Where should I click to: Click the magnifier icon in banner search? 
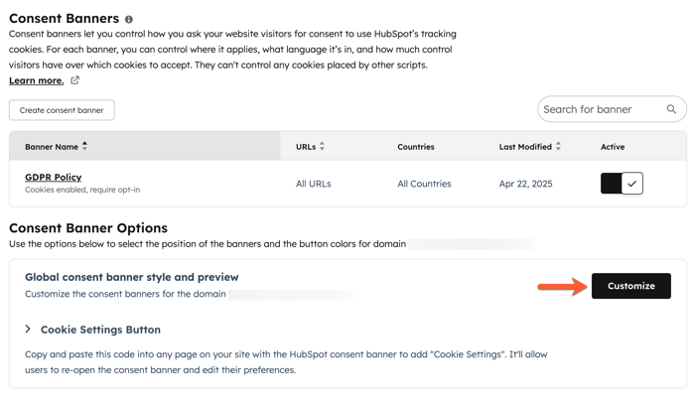pyautogui.click(x=671, y=109)
